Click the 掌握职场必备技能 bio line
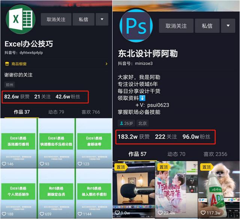The image size is (240, 219). (139, 112)
